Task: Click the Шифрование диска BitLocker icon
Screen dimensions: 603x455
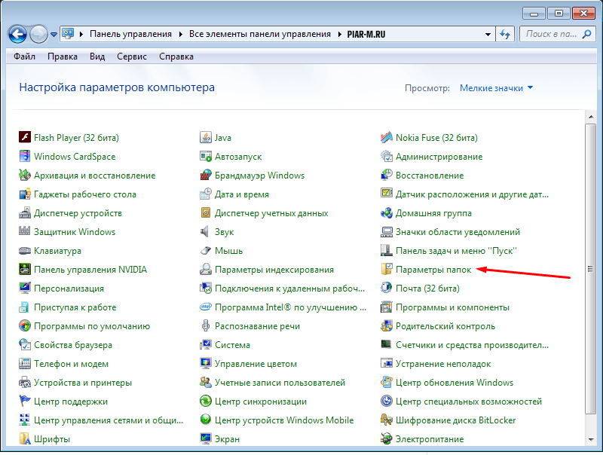Action: [387, 420]
